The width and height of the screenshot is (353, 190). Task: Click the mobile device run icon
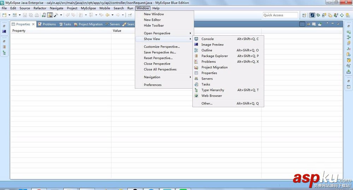[x=44, y=15]
